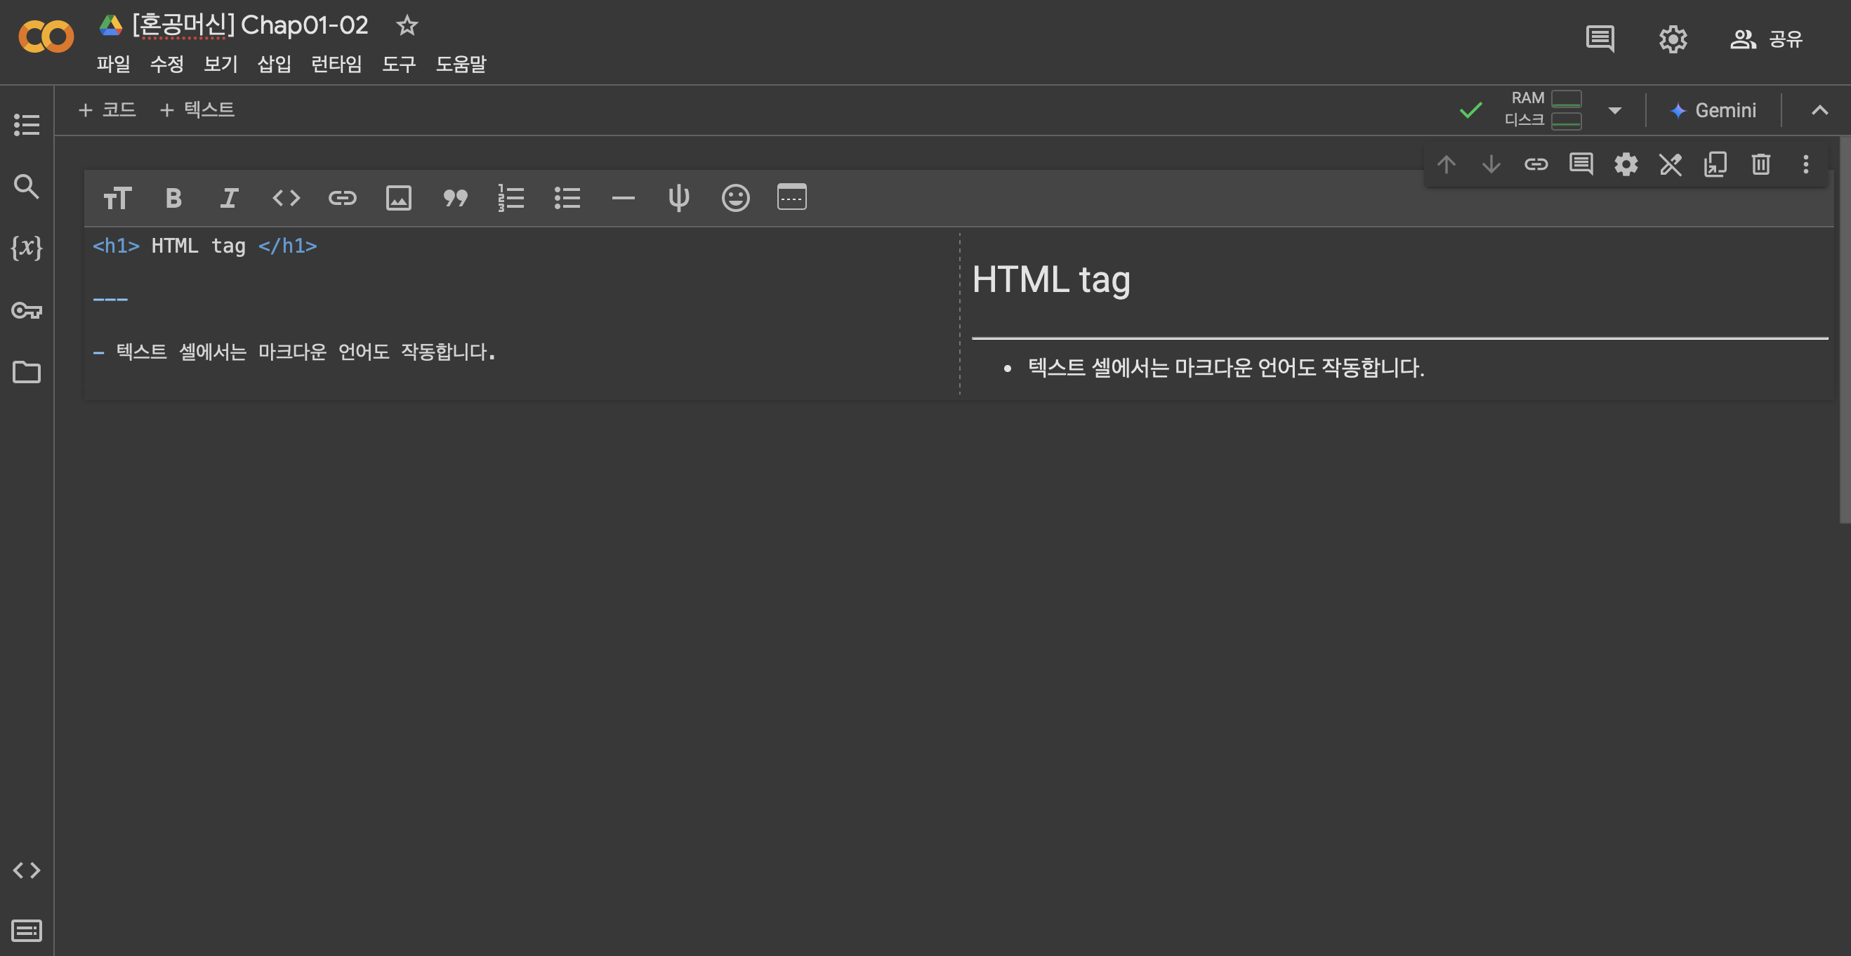Open more cell actions menu
Screen dimensions: 1851x956
tap(1805, 164)
